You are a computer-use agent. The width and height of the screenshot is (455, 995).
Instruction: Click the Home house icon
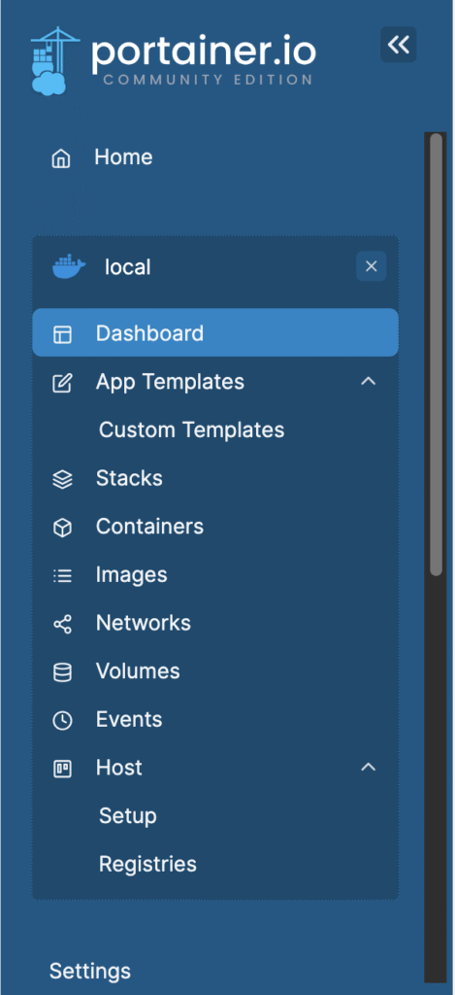pyautogui.click(x=61, y=158)
